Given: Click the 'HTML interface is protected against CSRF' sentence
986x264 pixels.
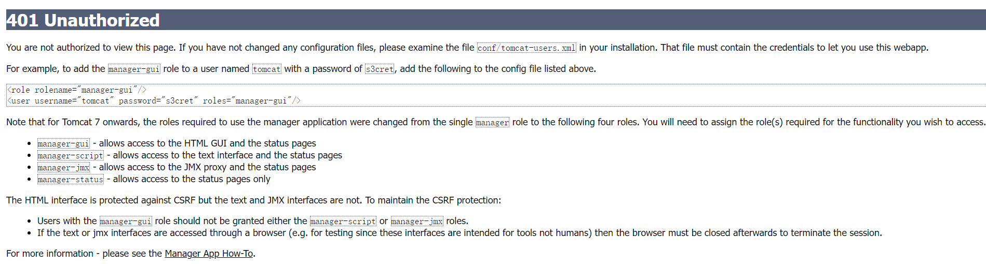Looking at the screenshot, I should [x=253, y=200].
